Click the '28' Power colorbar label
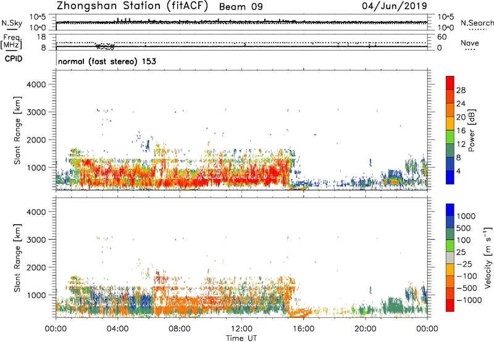The height and width of the screenshot is (342, 494). (461, 90)
